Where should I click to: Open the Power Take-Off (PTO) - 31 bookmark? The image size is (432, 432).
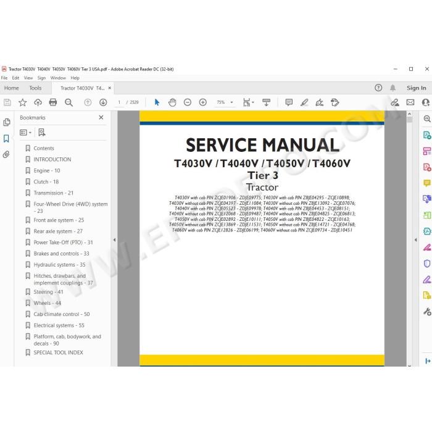point(64,243)
